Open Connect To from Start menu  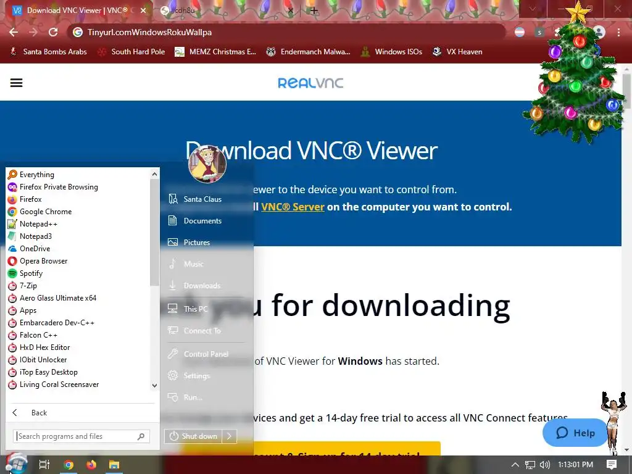[x=194, y=331]
